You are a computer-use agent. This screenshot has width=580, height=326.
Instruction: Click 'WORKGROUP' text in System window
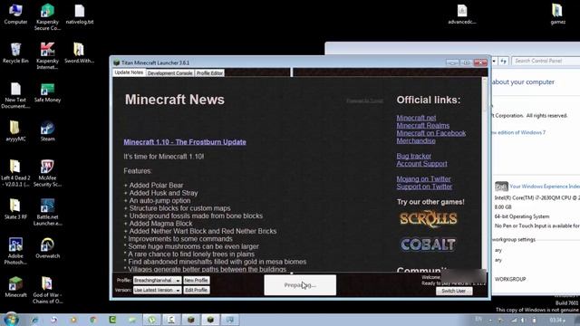[510, 279]
